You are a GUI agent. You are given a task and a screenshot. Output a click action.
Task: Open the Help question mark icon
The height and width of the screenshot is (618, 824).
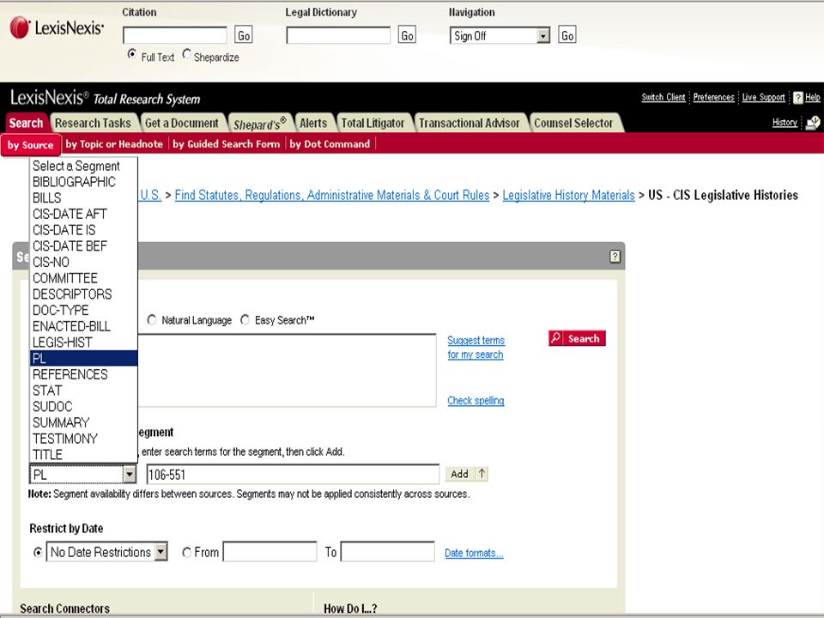tap(797, 98)
